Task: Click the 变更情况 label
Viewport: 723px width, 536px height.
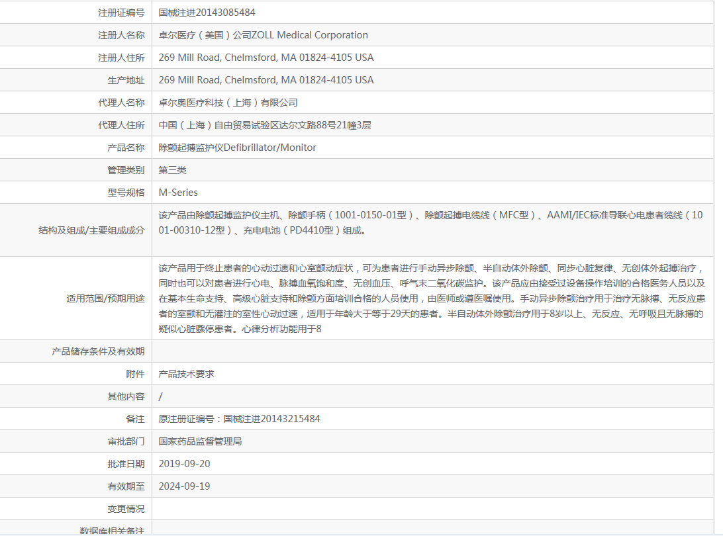Action: coord(126,510)
